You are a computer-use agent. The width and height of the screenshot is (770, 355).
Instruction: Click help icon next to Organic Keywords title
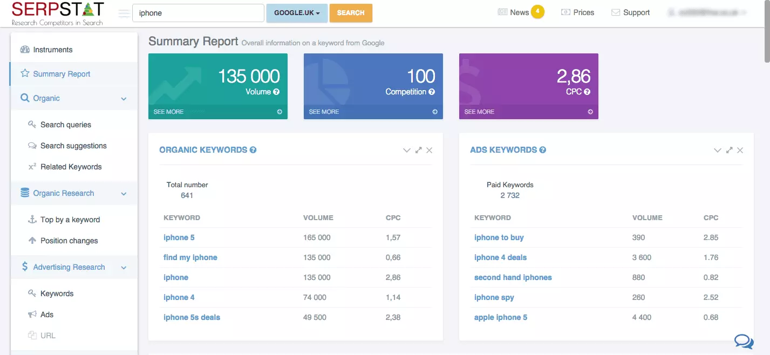pyautogui.click(x=253, y=150)
